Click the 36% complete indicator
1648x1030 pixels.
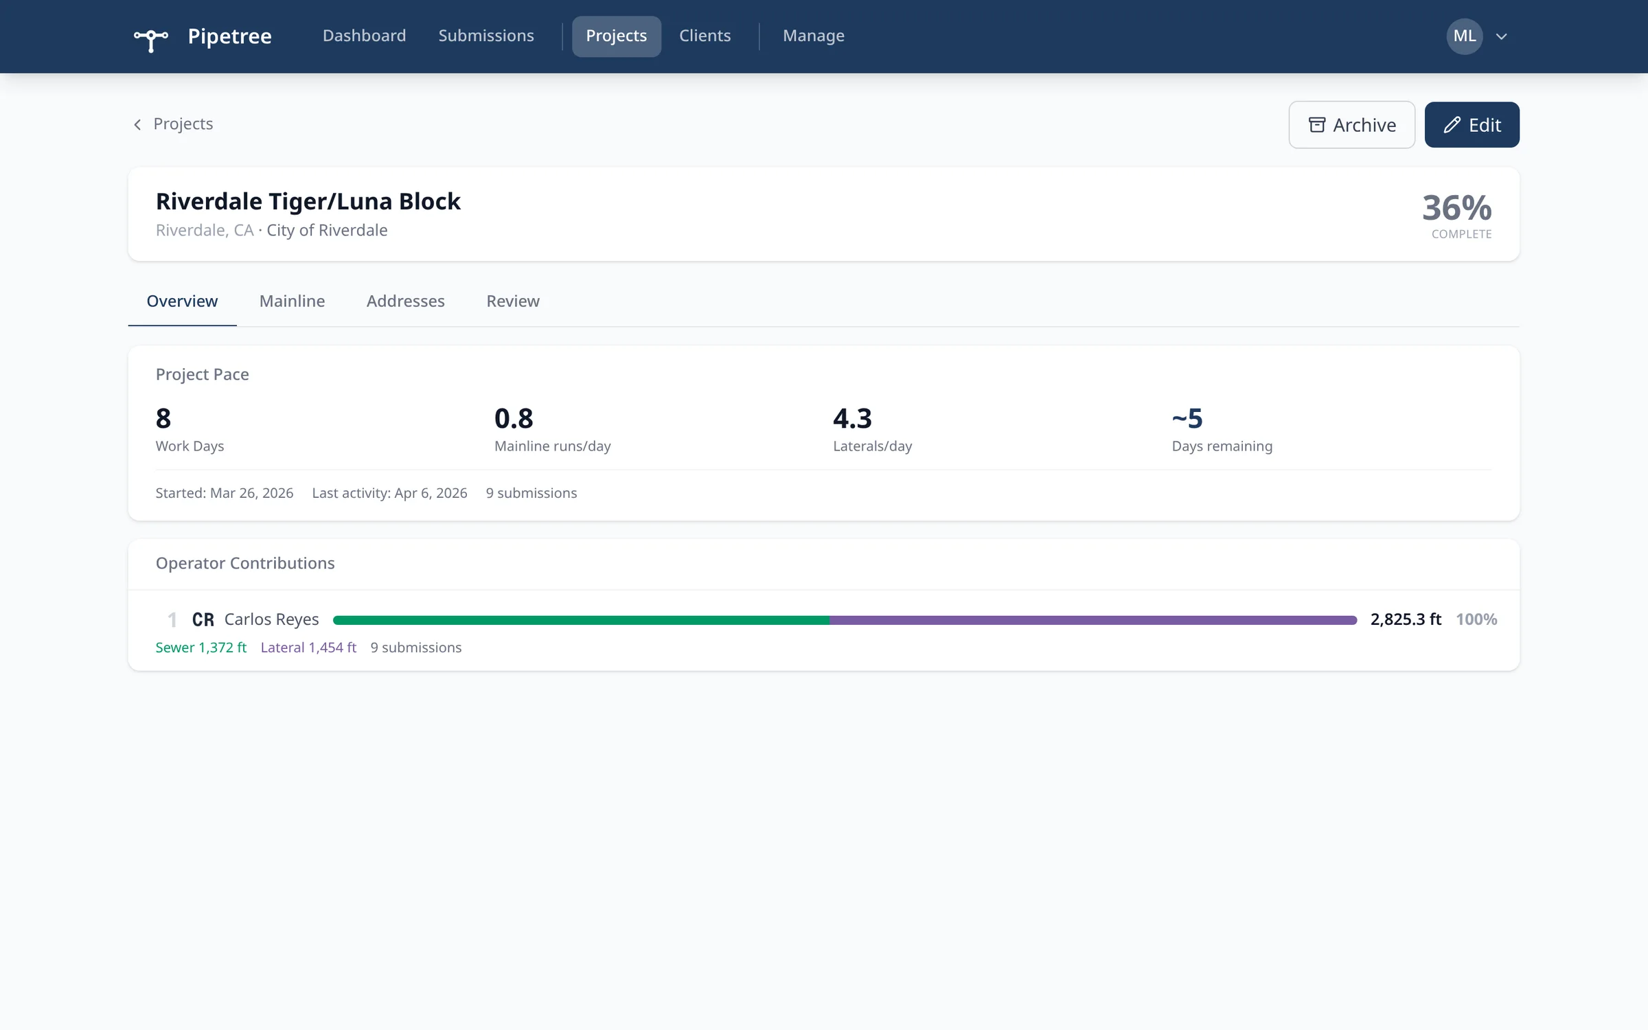point(1456,215)
